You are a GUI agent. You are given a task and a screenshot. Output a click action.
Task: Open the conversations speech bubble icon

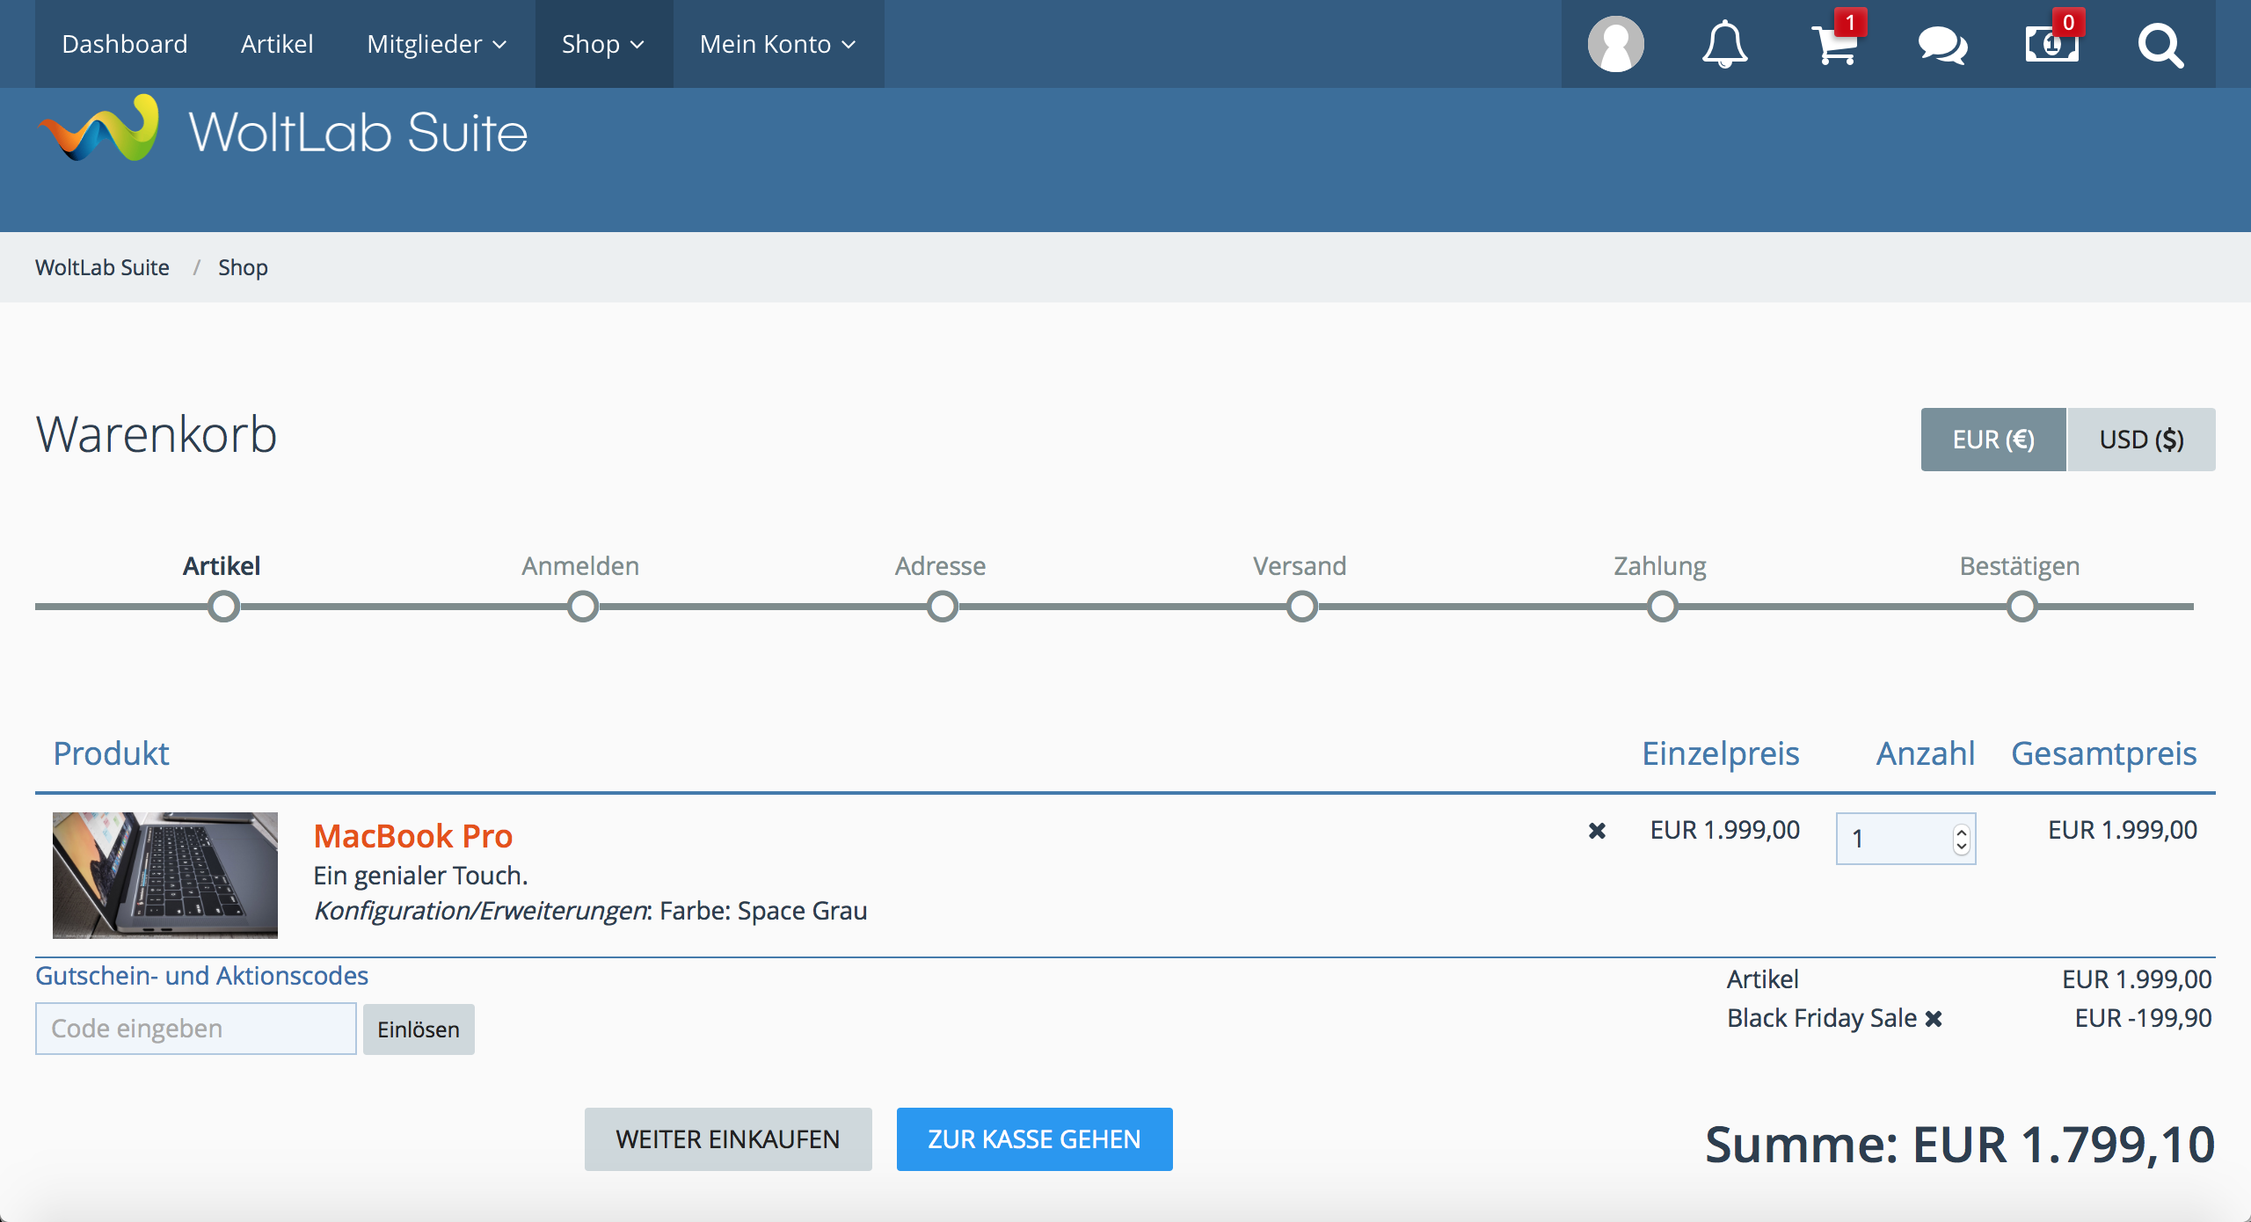pos(1942,44)
